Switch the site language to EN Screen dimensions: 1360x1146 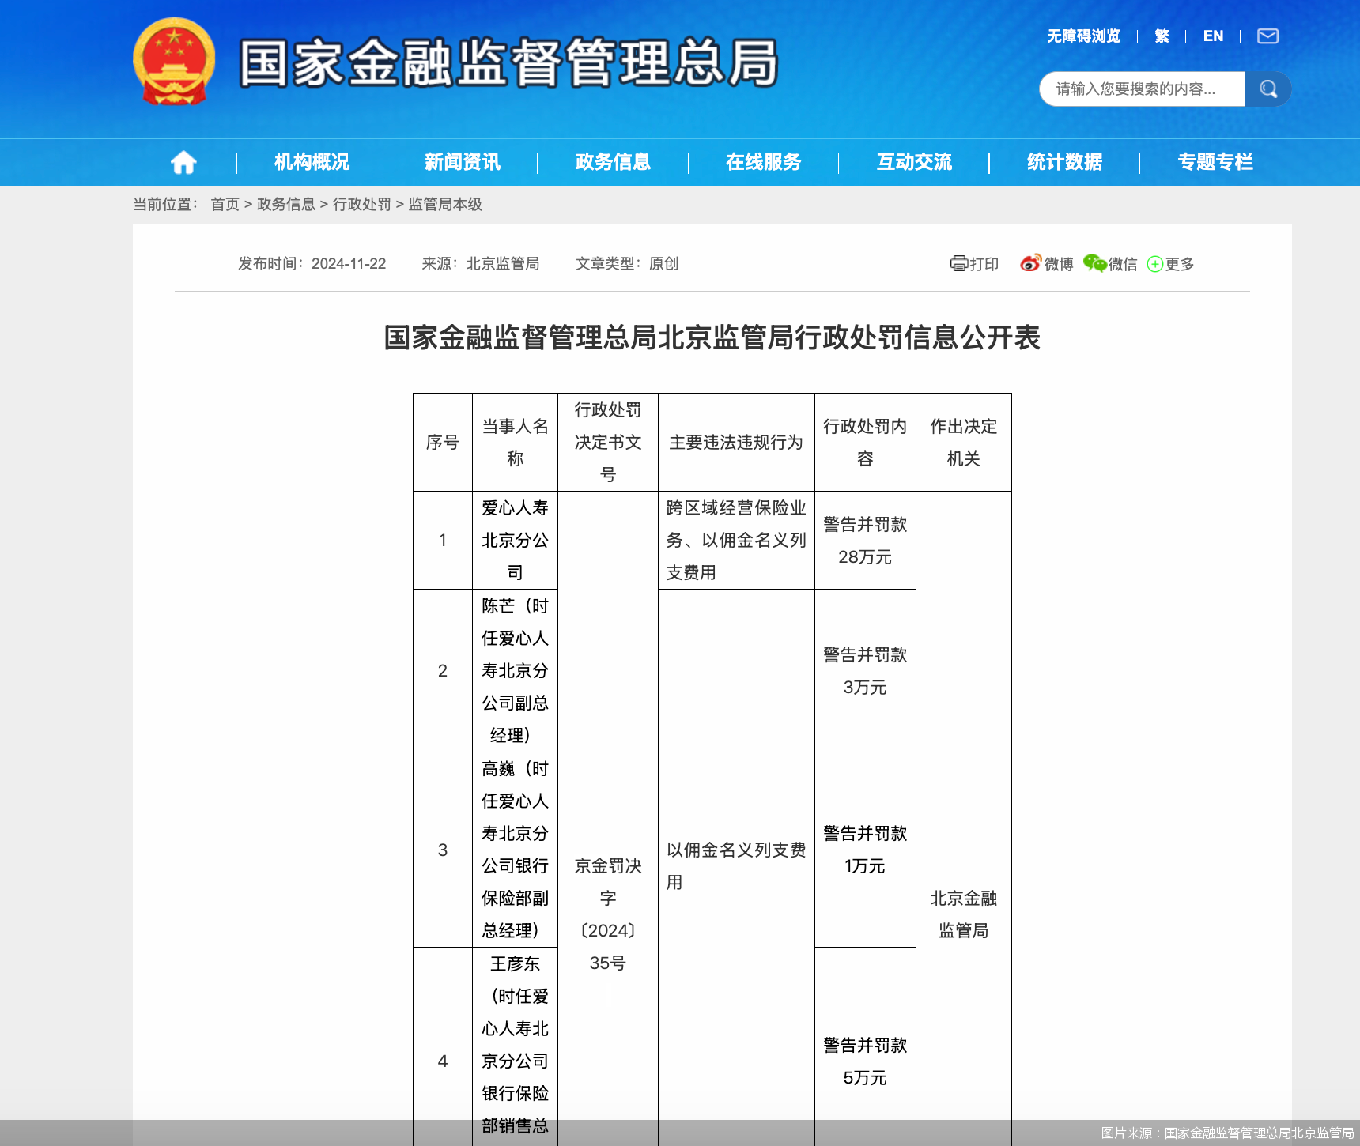pos(1212,36)
